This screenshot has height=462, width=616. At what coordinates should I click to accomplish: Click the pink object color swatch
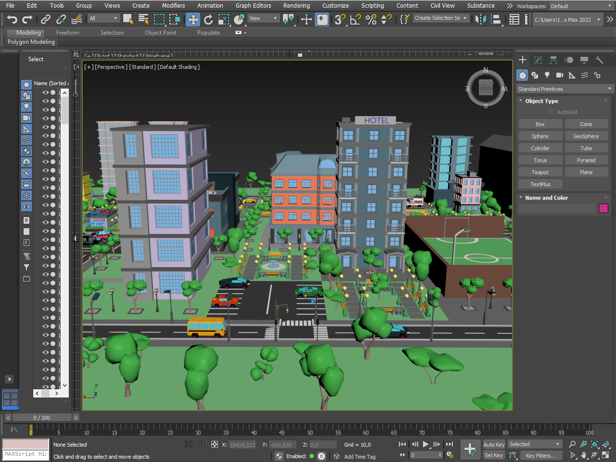[x=603, y=208]
